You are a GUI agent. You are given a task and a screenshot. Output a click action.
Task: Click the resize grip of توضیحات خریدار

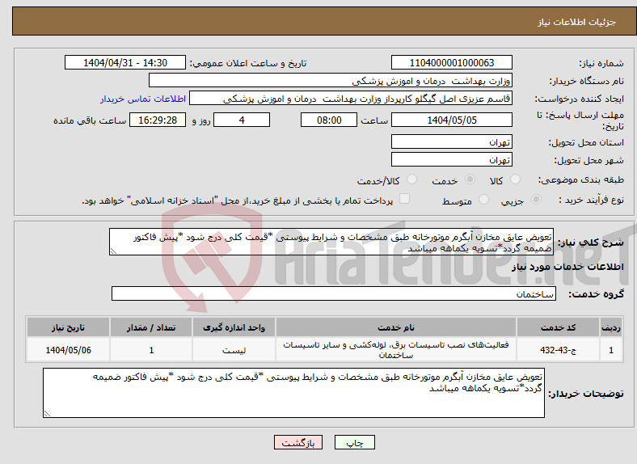click(47, 414)
